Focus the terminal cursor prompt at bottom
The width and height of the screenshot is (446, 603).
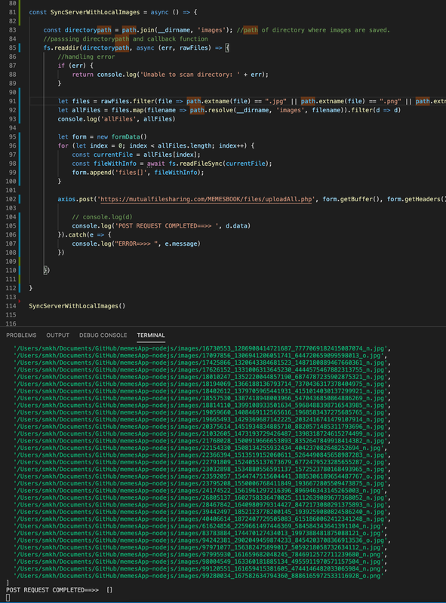click(x=8, y=597)
